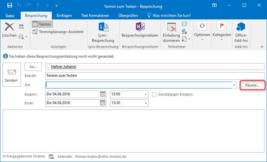267x162 pixels.
Task: Click the Betreff field with Termin zum Testen
Action: [155, 76]
